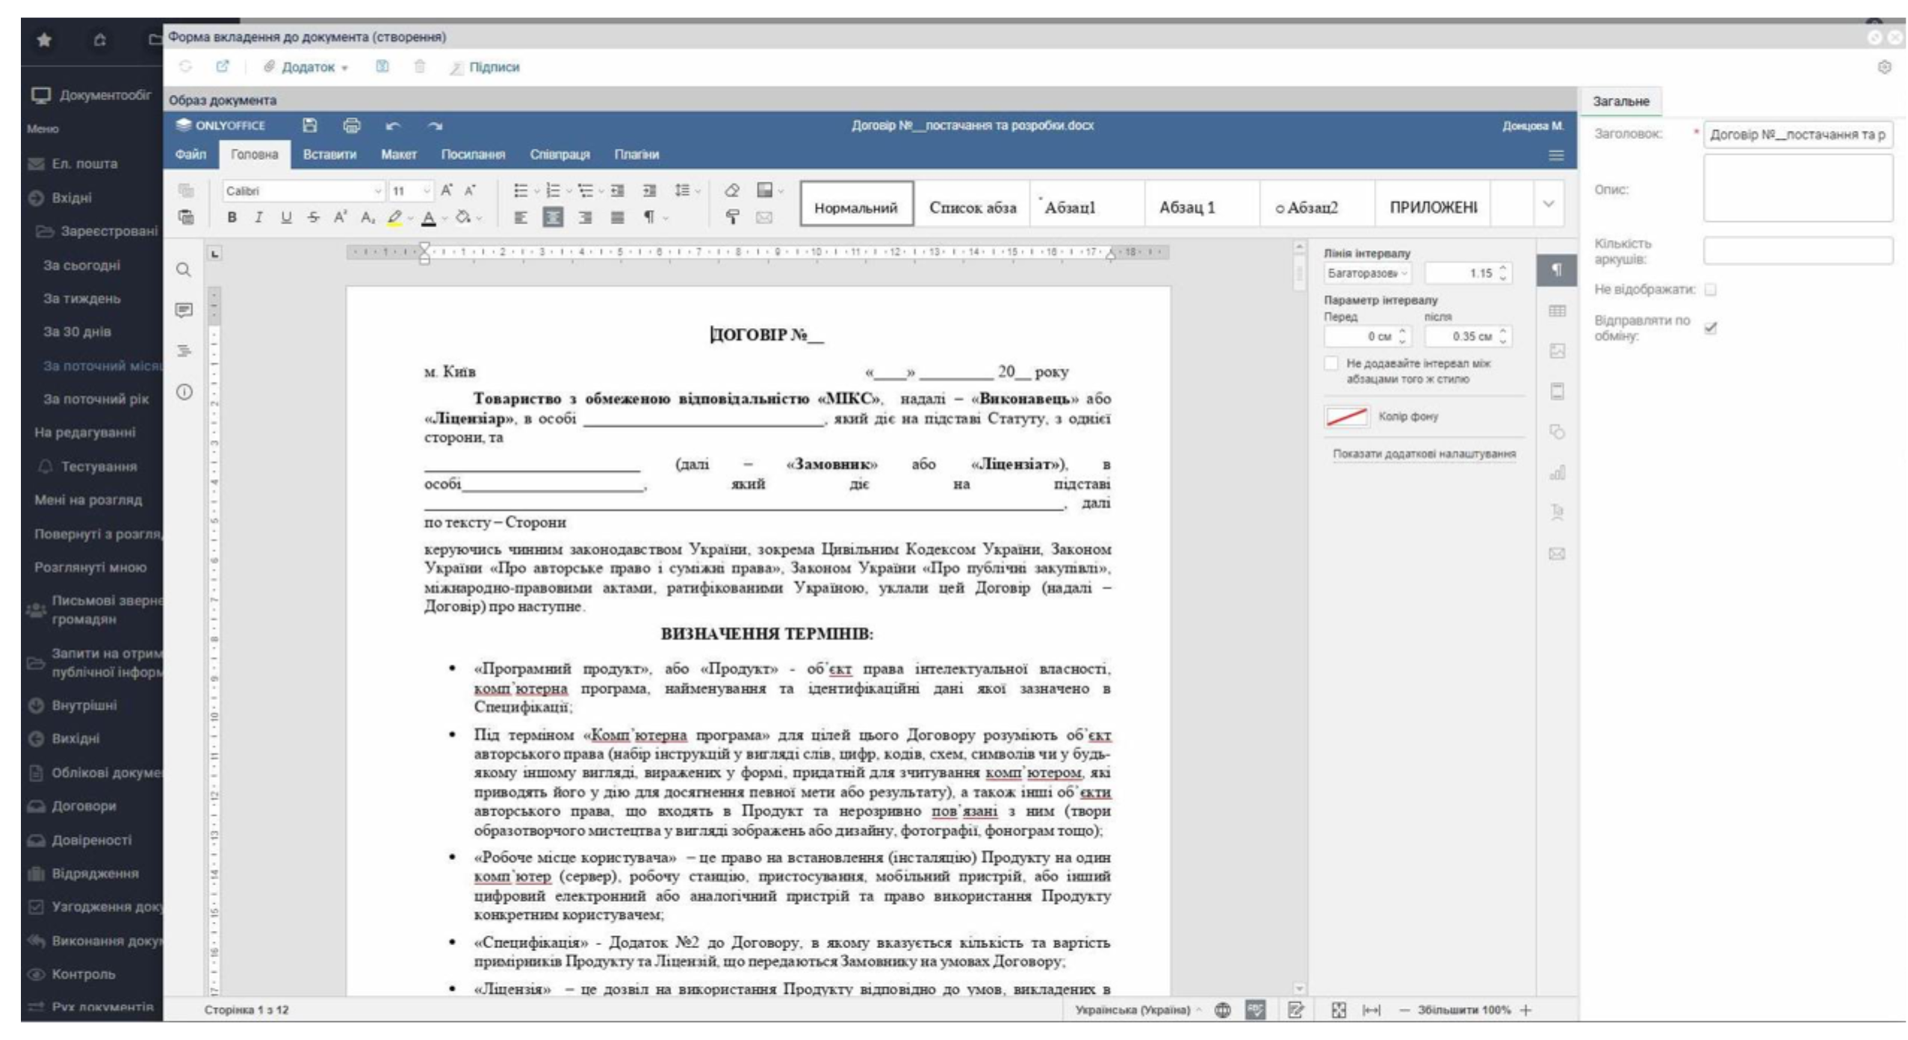Viewport: 1908px width, 1040px height.
Task: Toggle paragraph settings panel icon
Action: pyautogui.click(x=1557, y=270)
